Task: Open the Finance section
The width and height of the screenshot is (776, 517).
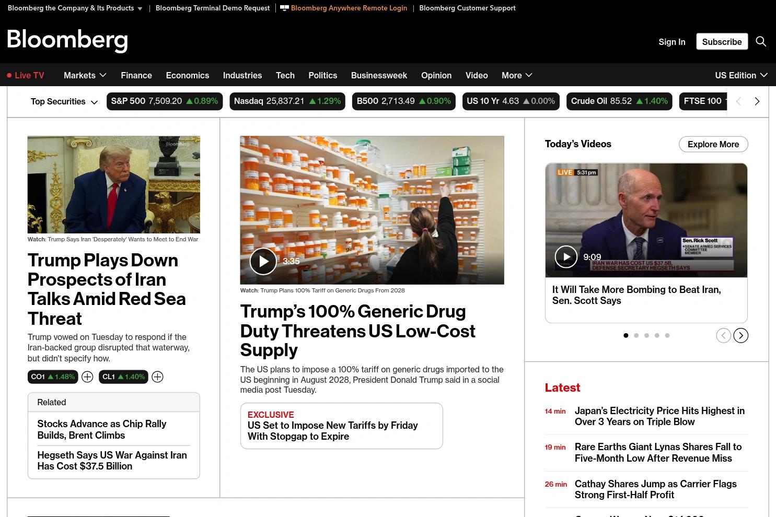Action: coord(136,75)
